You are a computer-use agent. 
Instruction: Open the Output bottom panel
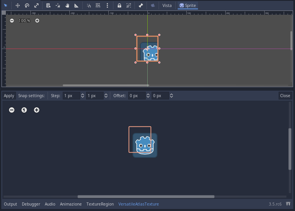[x=11, y=204]
